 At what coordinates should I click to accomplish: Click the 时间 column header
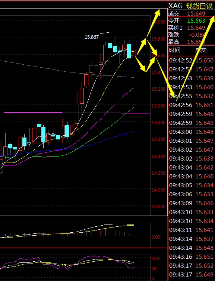click(x=175, y=50)
